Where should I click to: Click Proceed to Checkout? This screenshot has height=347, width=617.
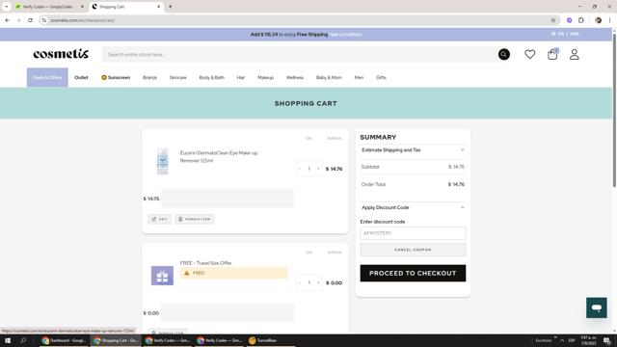(x=413, y=273)
